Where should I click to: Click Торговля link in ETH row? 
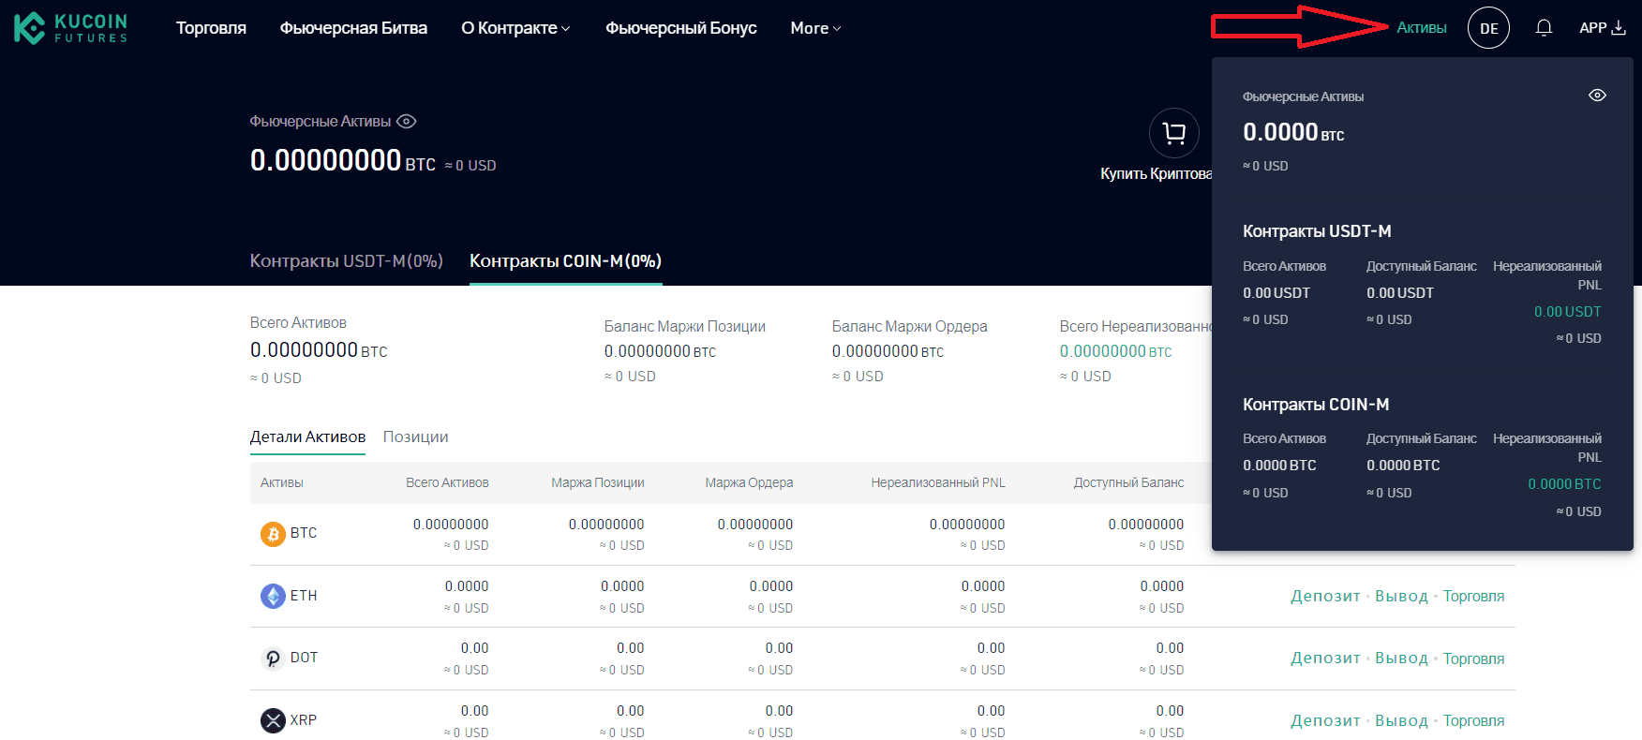[x=1473, y=597]
